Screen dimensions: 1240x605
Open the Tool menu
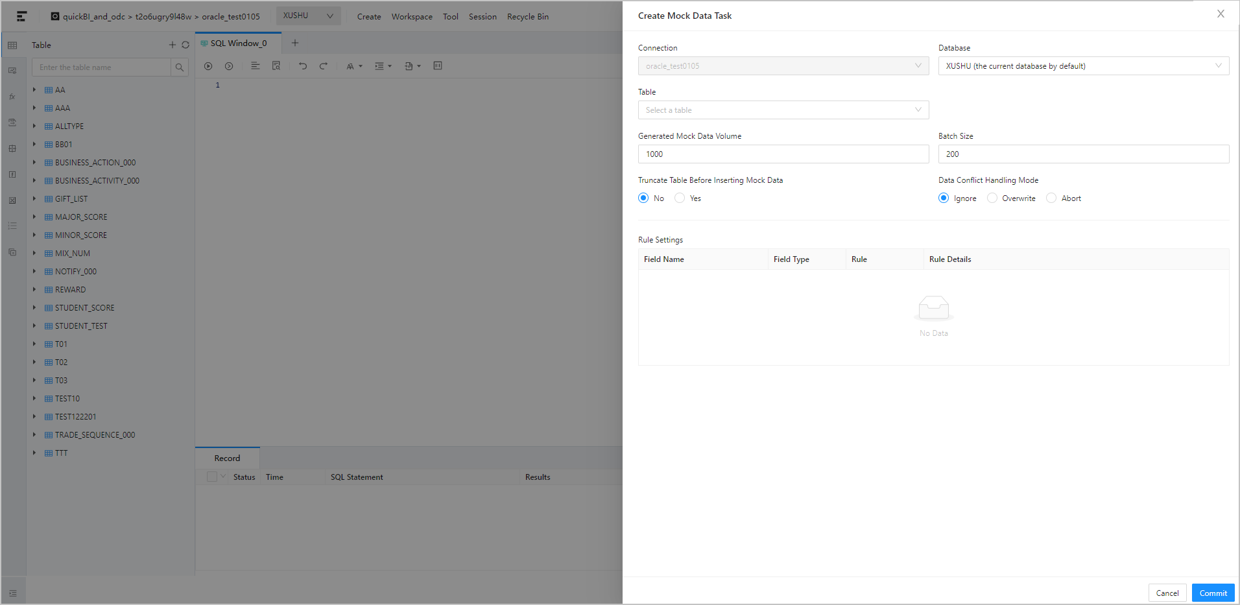[451, 17]
